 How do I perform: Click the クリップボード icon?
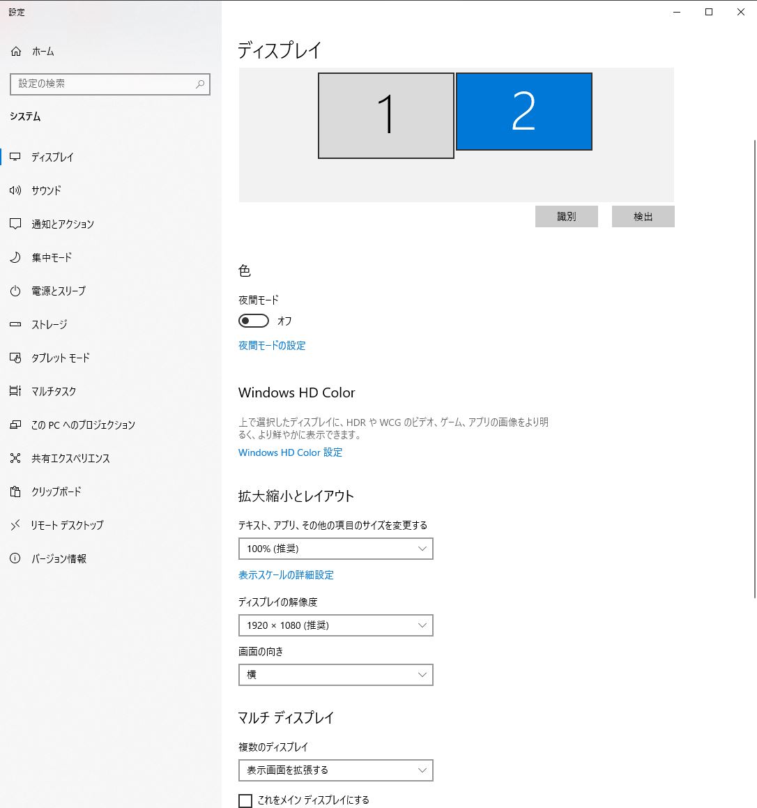[x=15, y=491]
